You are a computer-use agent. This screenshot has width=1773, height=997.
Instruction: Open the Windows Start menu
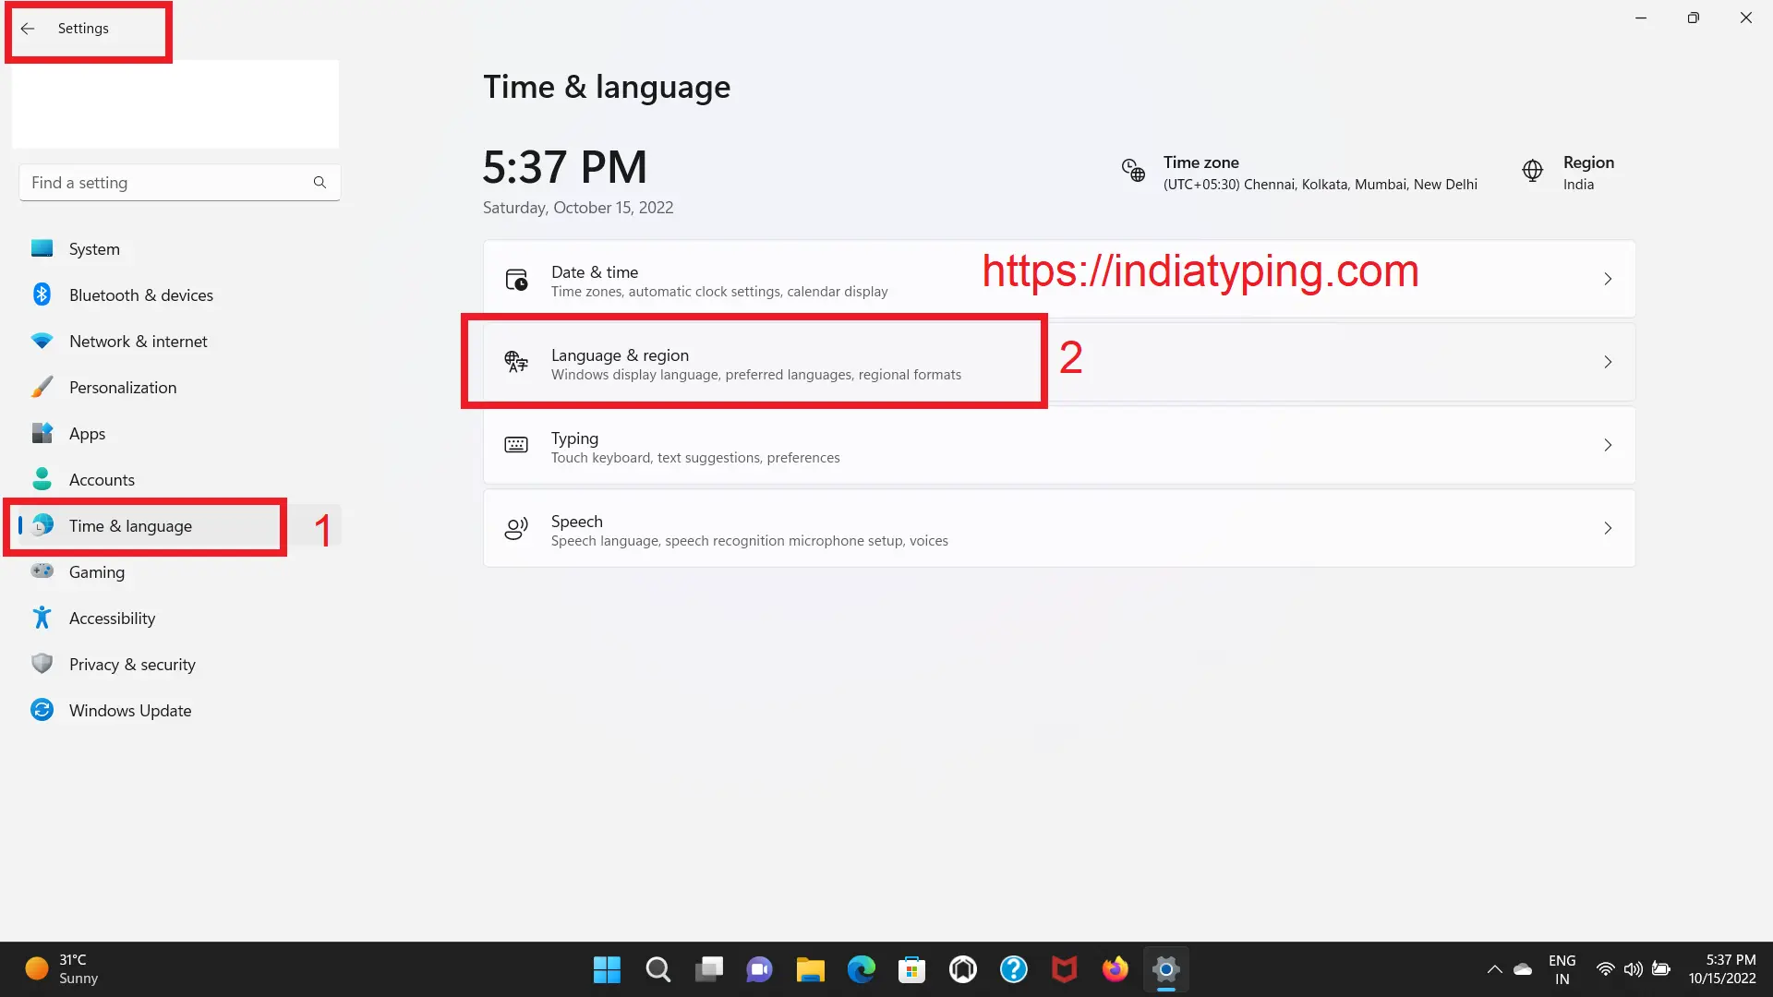pos(607,969)
